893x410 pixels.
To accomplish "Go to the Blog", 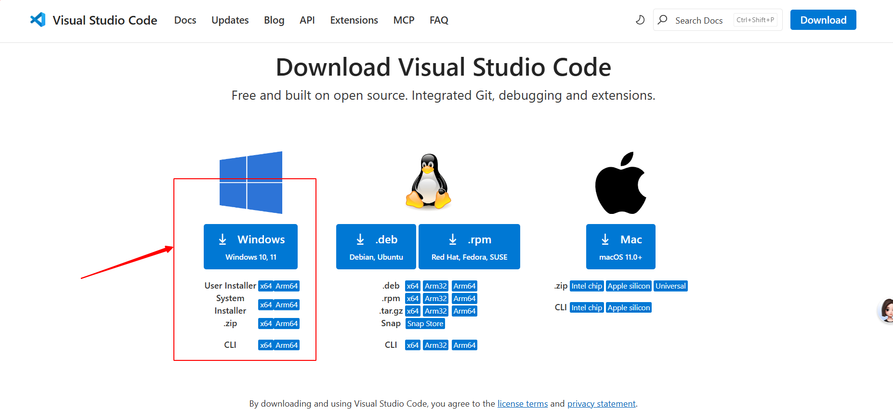I will pyautogui.click(x=274, y=20).
